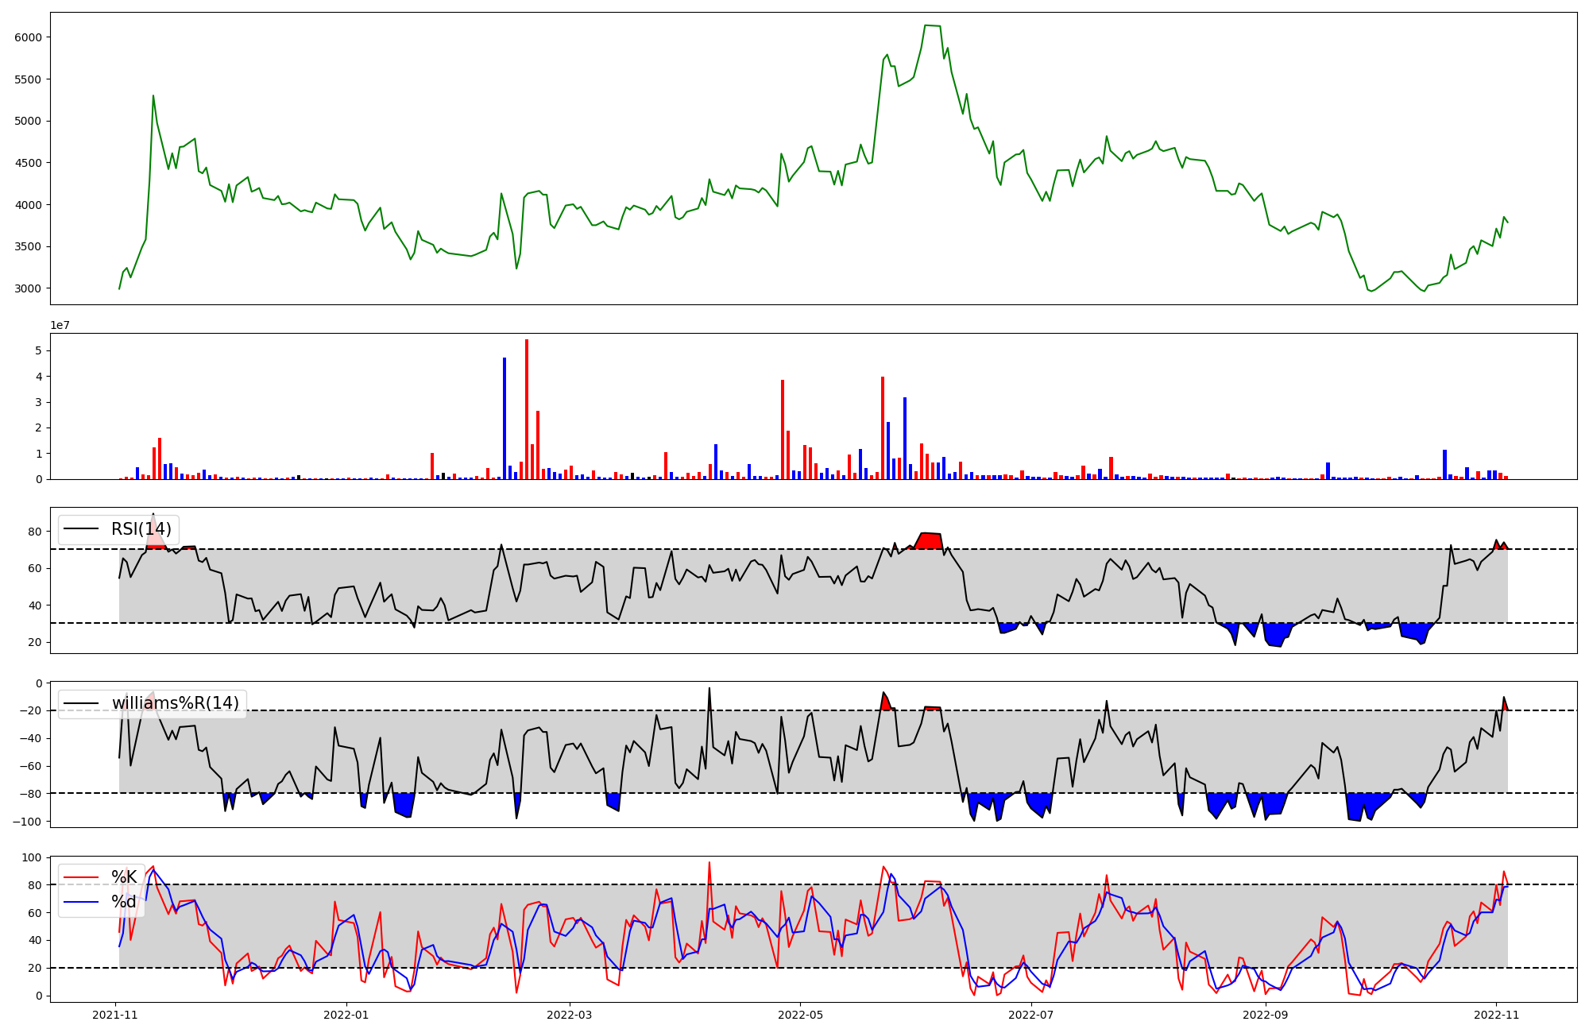
Task: Click the 2022-11 x-axis date label
Action: click(1496, 1014)
